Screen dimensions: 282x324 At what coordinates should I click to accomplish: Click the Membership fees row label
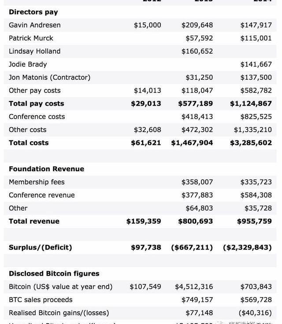37,182
